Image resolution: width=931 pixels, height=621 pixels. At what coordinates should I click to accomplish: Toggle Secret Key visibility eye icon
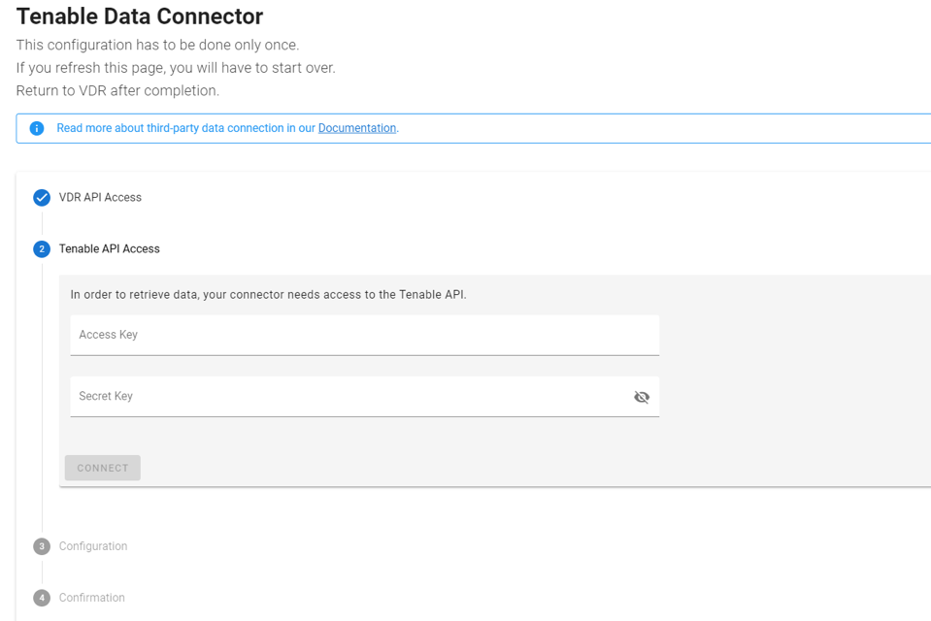(642, 397)
